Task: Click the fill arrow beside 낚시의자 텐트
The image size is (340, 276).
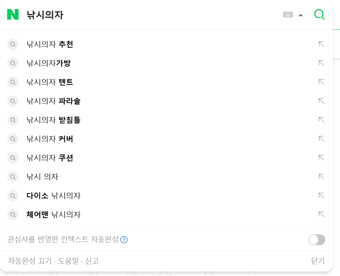Action: 321,82
